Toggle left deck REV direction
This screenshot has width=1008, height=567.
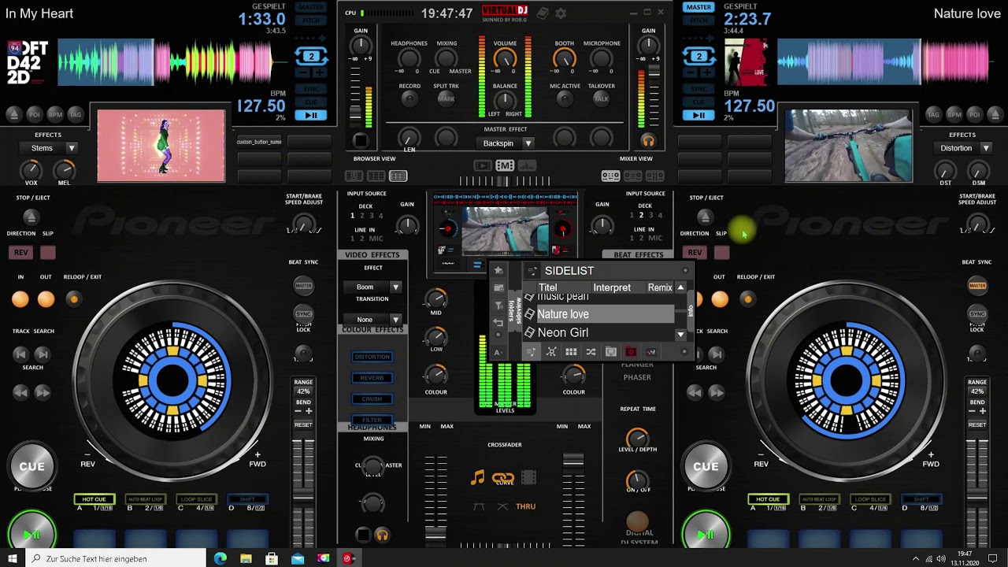click(20, 253)
